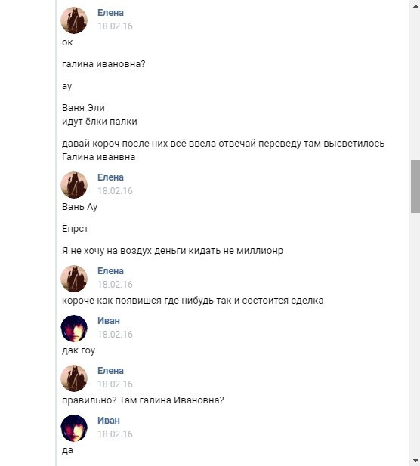Click Елена's avatar above "Вань Ау"
The height and width of the screenshot is (466, 420).
click(74, 185)
